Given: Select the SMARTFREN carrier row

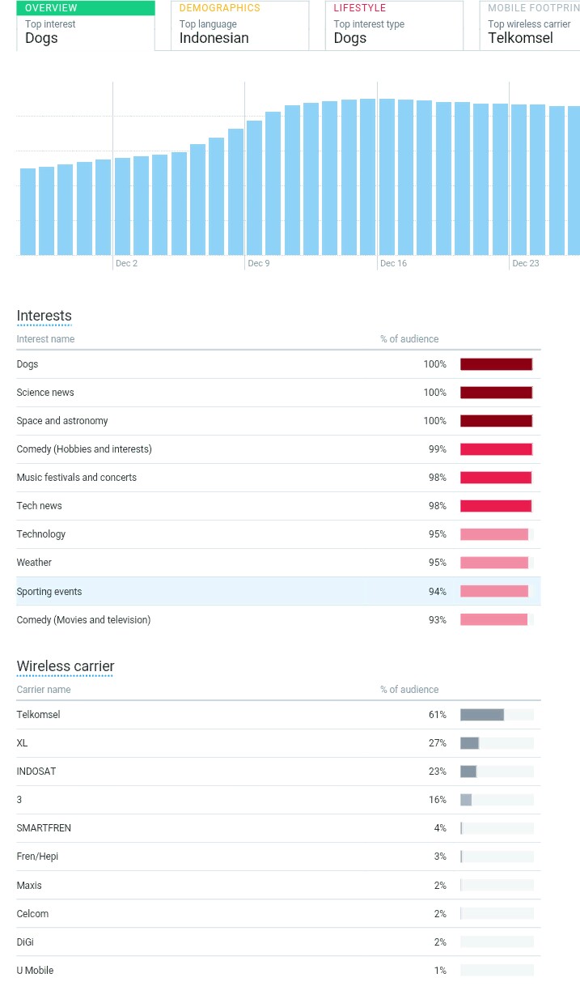Looking at the screenshot, I should pyautogui.click(x=278, y=828).
